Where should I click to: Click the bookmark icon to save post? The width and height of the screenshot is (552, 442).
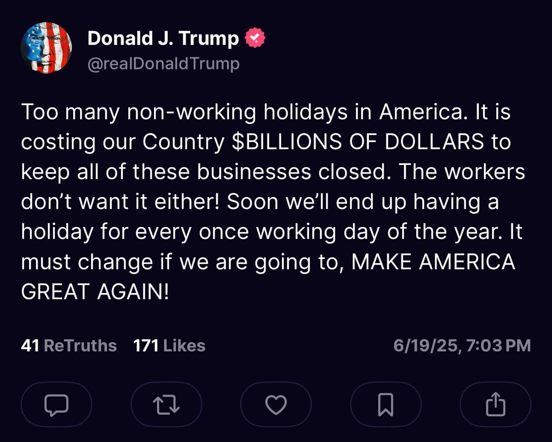point(386,404)
